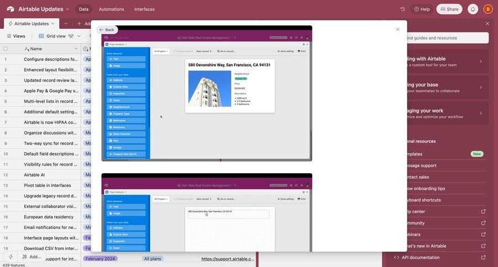Click the New badge beside Templates
Screen dimensions: 498x267
[477, 154]
